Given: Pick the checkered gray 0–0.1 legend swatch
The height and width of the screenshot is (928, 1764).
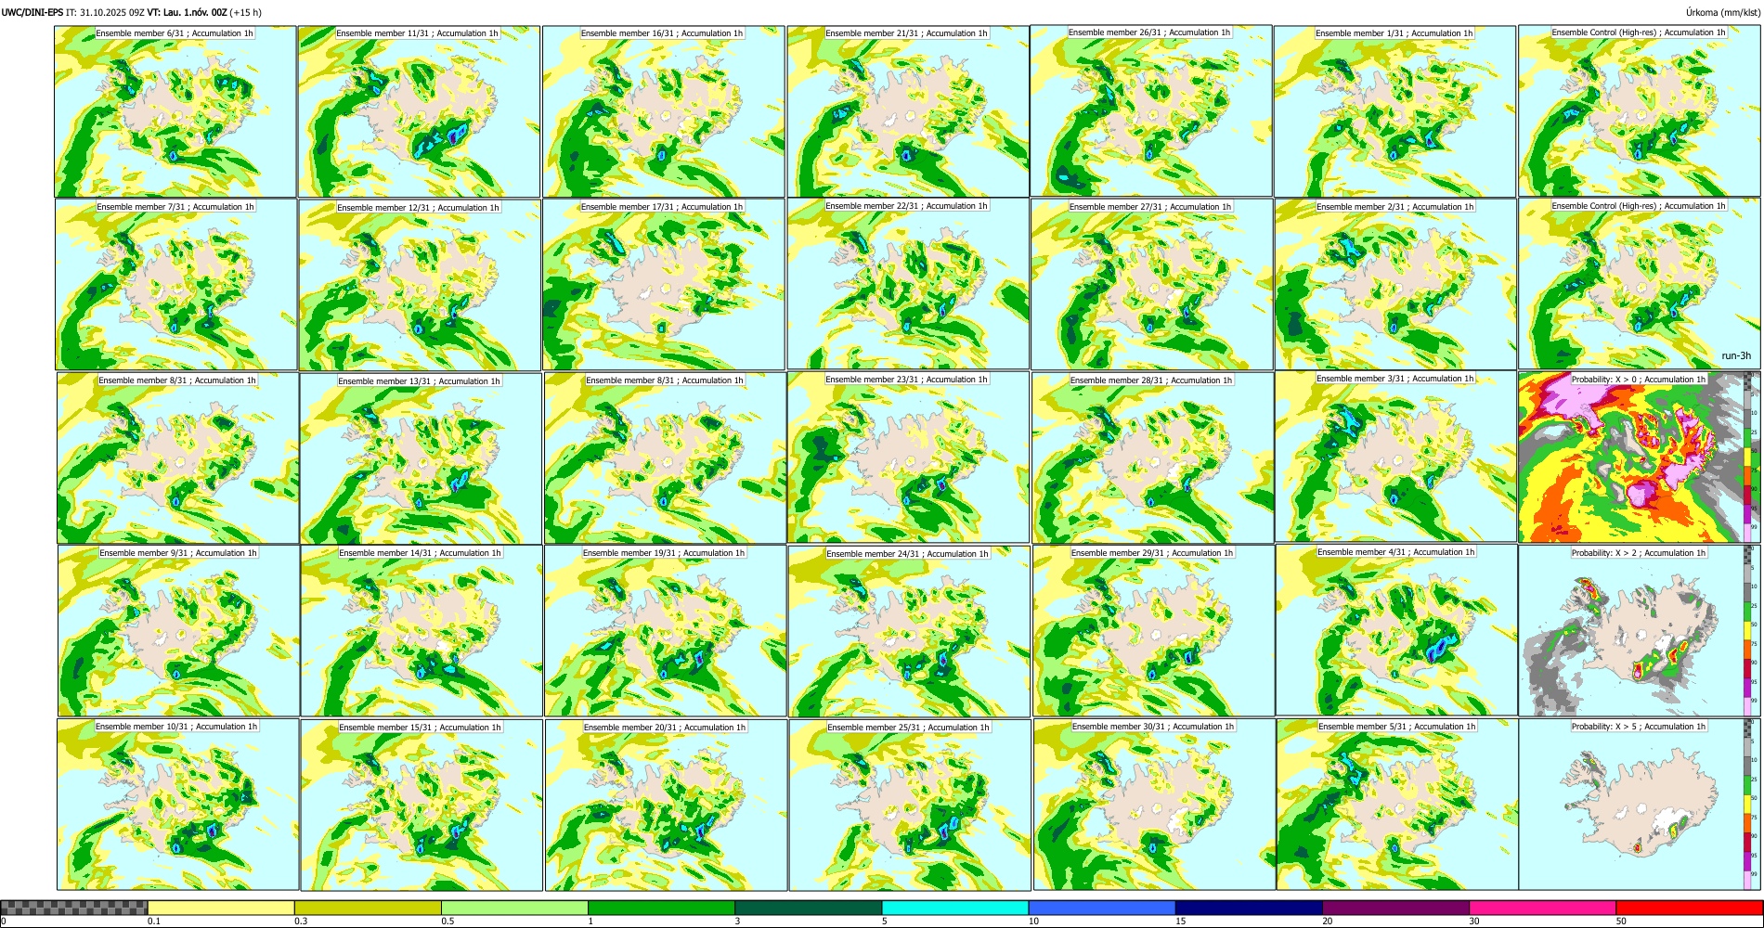Looking at the screenshot, I should coord(74,908).
